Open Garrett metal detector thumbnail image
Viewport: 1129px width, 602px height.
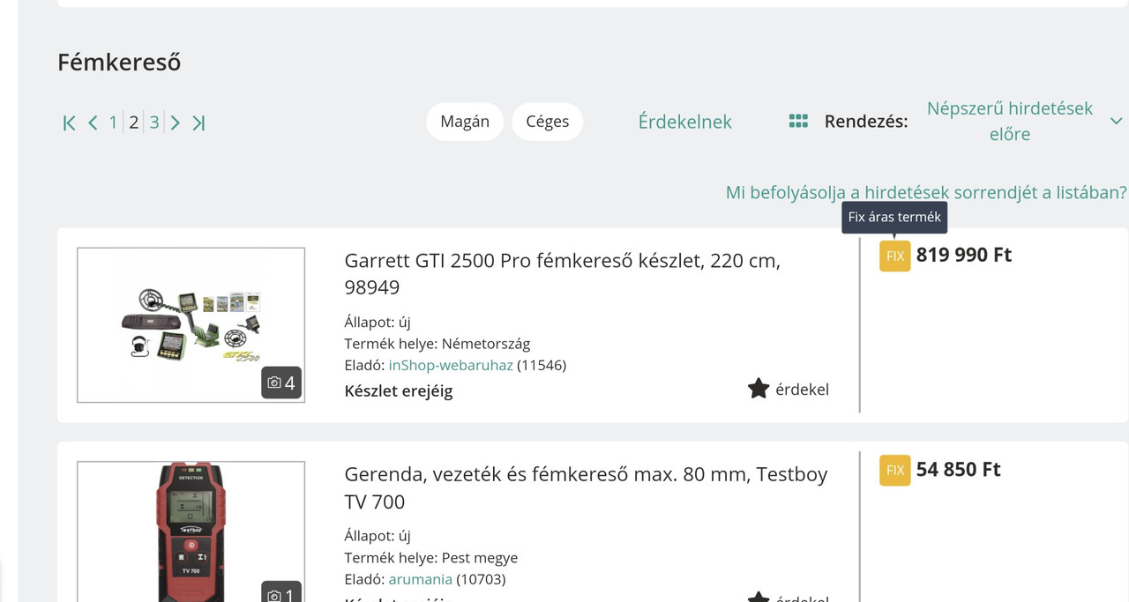pos(191,325)
